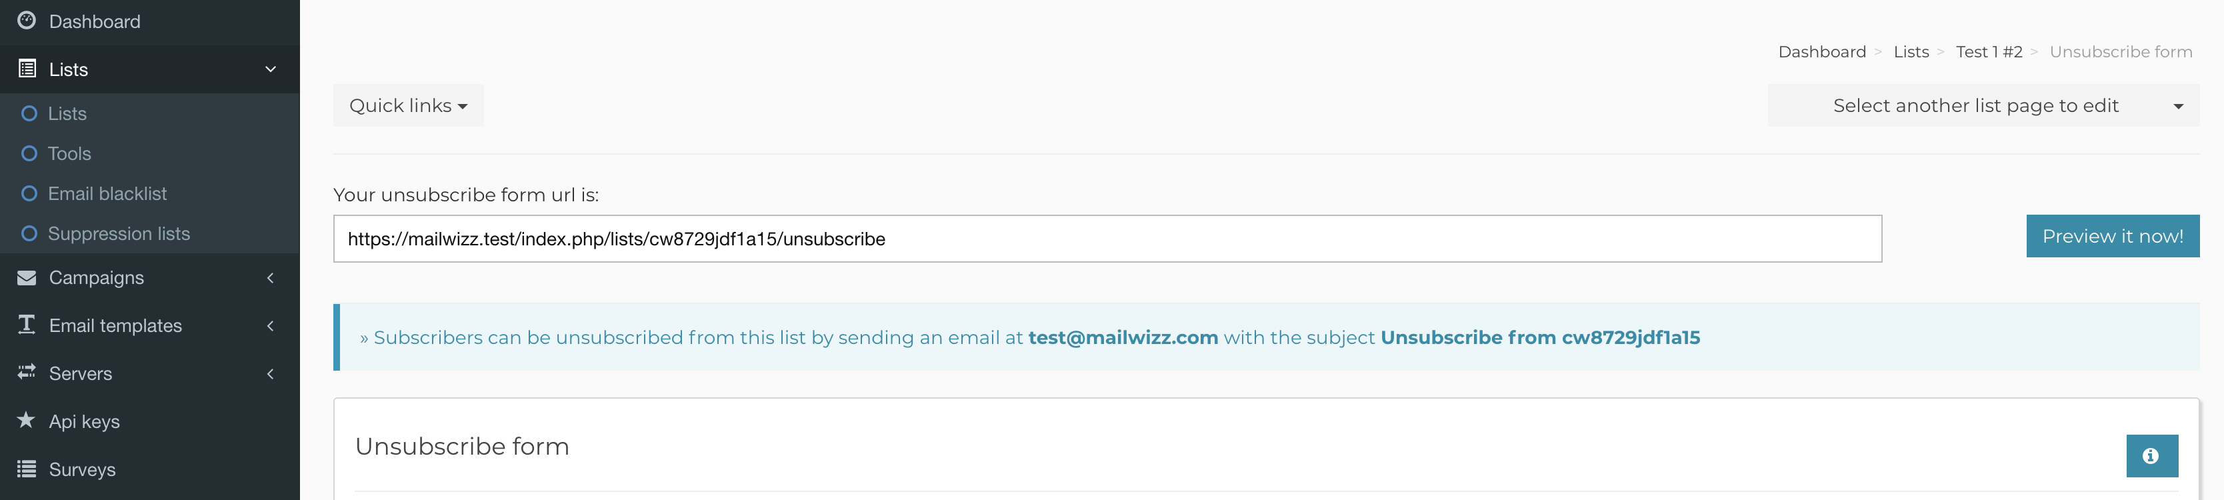2224x500 pixels.
Task: Click the Email templates text icon
Action: (x=27, y=325)
